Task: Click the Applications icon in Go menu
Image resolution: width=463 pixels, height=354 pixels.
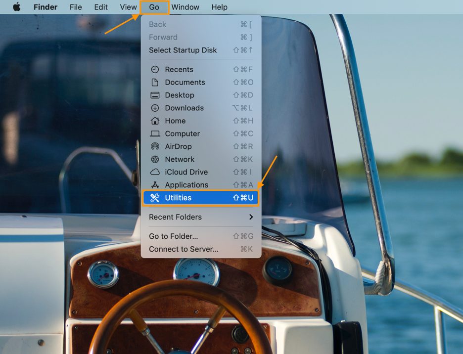Action: 155,185
